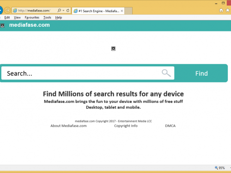The image size is (231, 173).
Task: Click 'Find Millions of search results' heading
Action: pyautogui.click(x=113, y=94)
